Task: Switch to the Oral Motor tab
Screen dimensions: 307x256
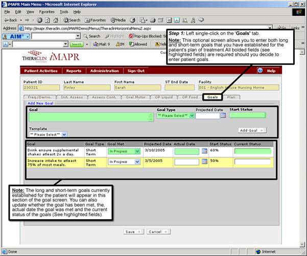Action: pyautogui.click(x=136, y=97)
